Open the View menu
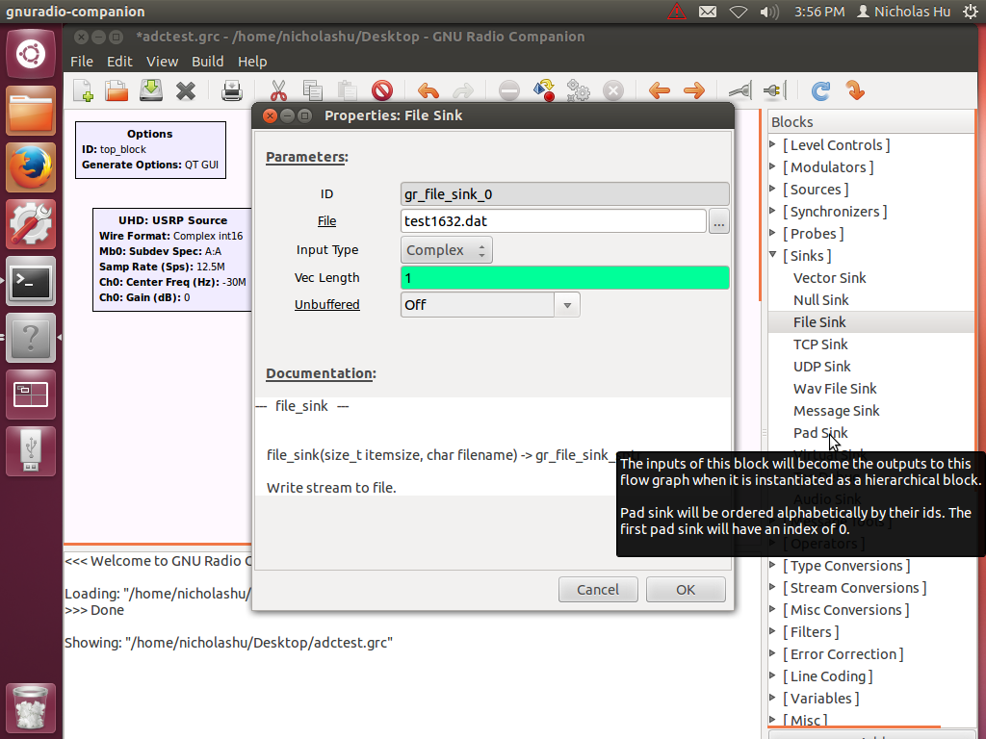The height and width of the screenshot is (739, 986). (162, 62)
